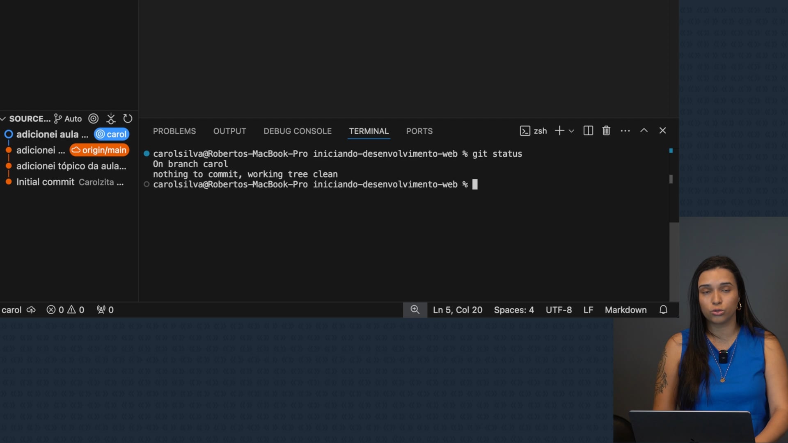This screenshot has height=443, width=788.
Task: Select the Initial commit entry in graph
Action: pos(45,182)
